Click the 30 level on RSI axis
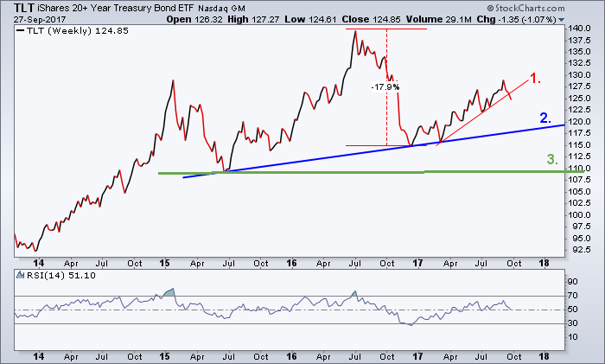The image size is (605, 364). pos(572,323)
